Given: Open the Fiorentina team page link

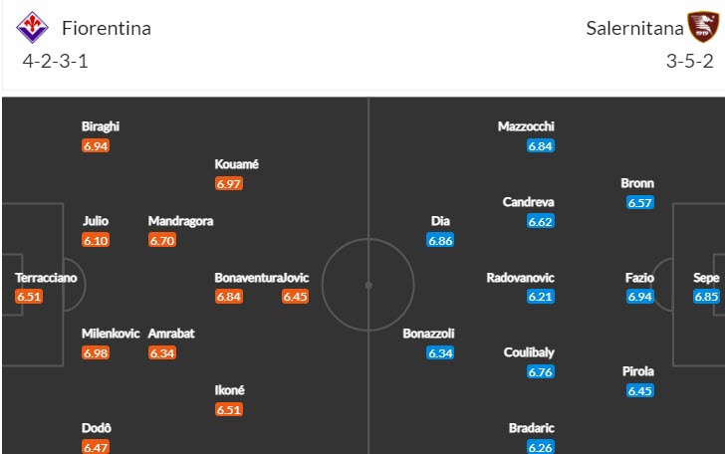Looking at the screenshot, I should pyautogui.click(x=107, y=28).
